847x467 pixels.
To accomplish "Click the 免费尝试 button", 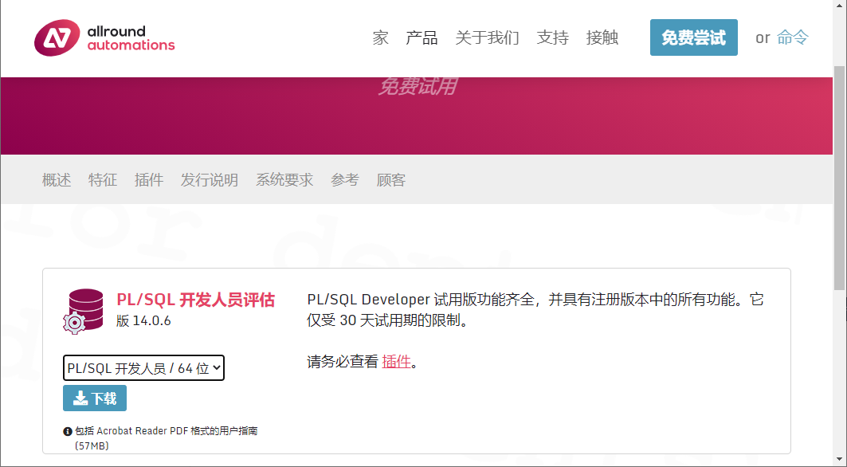I will click(693, 37).
